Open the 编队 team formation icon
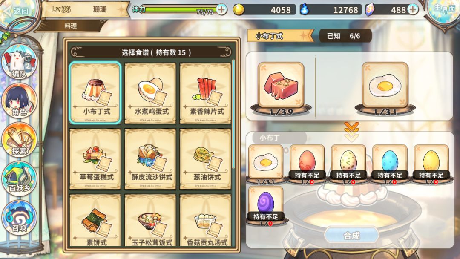The image size is (460, 259). point(19,62)
